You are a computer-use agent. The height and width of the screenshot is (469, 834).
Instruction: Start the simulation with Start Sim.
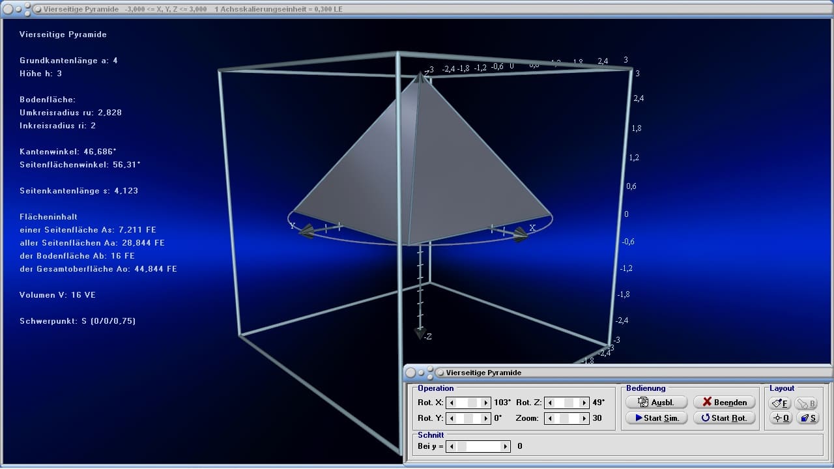[x=656, y=418]
